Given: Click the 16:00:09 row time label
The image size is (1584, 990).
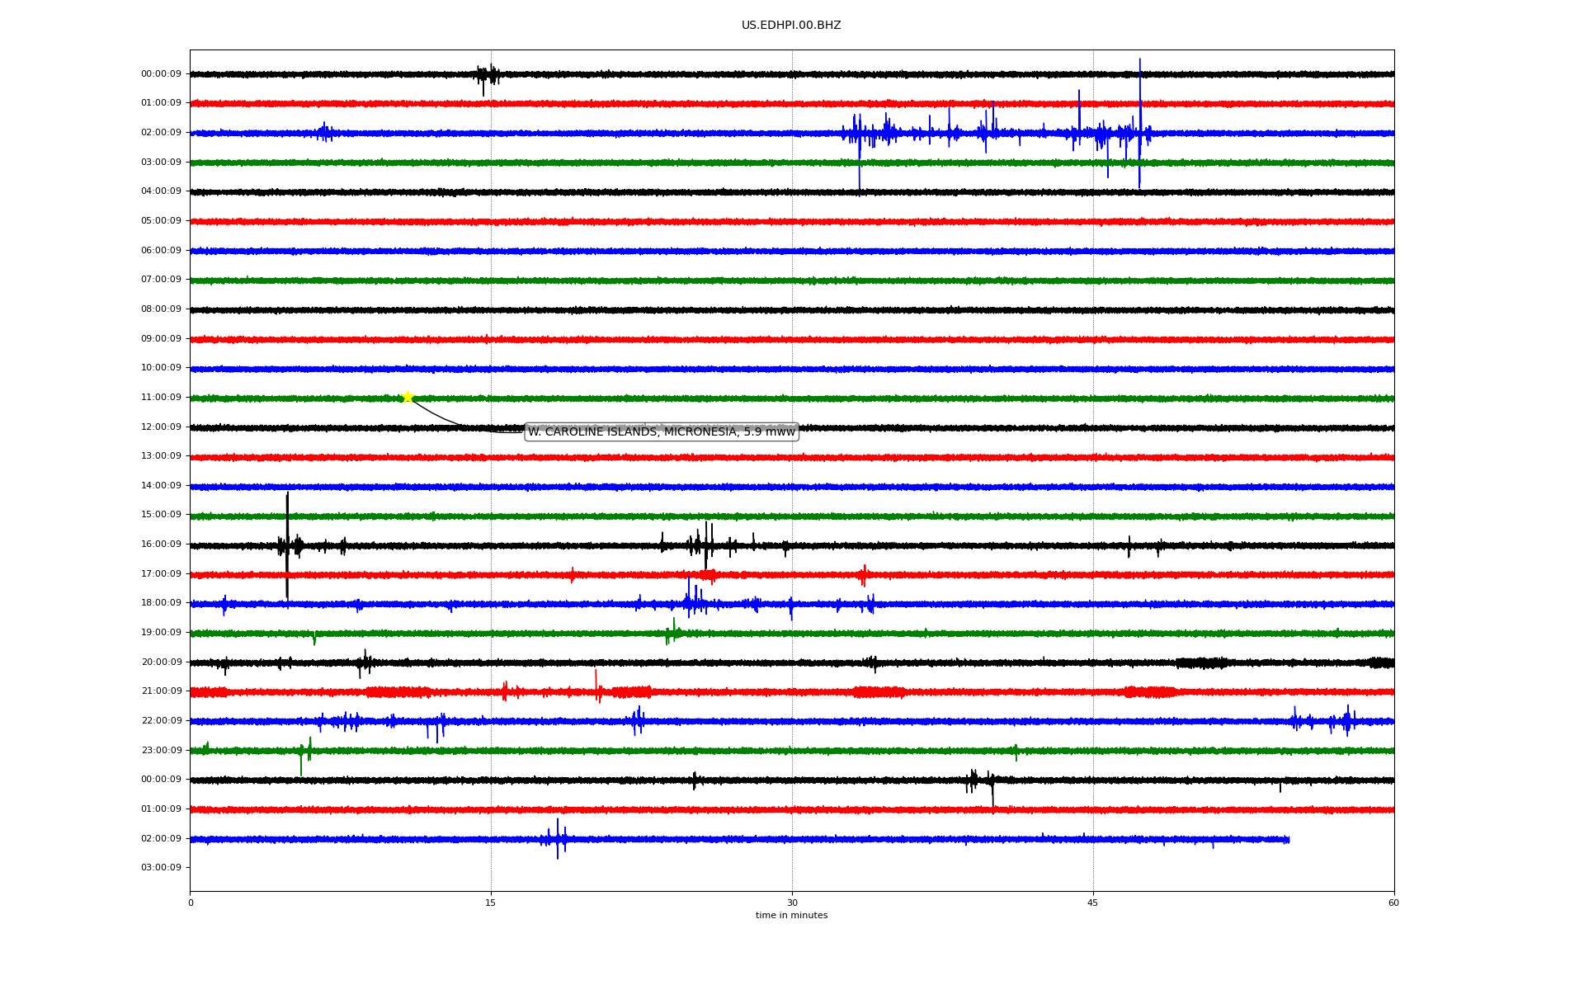Looking at the screenshot, I should coord(161,544).
